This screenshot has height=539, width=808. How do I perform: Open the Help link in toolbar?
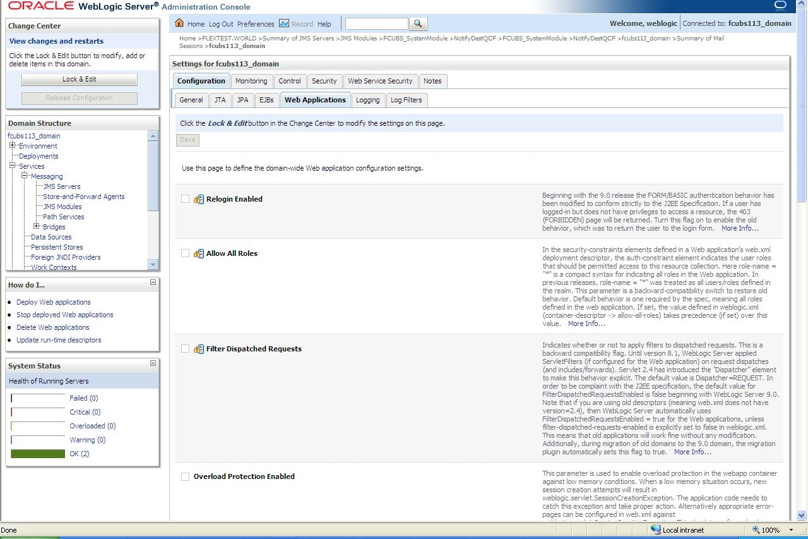point(324,24)
